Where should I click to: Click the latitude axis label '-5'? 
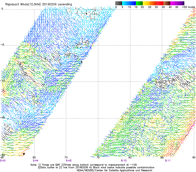click(x=2, y=45)
